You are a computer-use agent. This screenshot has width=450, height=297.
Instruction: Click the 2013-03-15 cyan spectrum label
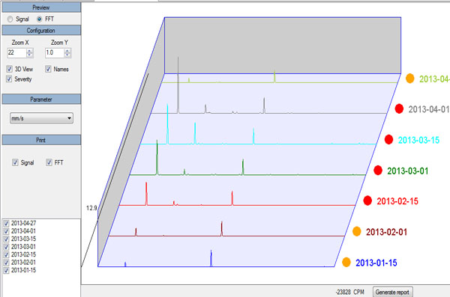tap(418, 140)
